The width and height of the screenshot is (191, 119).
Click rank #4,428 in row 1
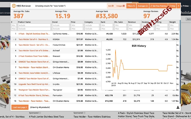[x=110, y=34]
